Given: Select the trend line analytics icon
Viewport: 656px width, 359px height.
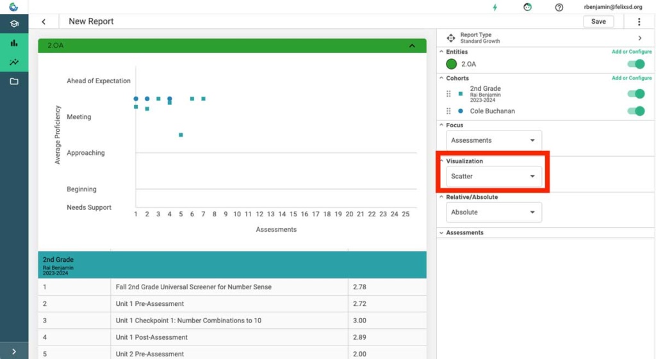Looking at the screenshot, I should (14, 62).
